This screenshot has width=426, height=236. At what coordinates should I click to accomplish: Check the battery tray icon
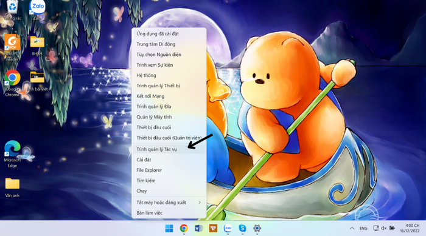pos(392,228)
